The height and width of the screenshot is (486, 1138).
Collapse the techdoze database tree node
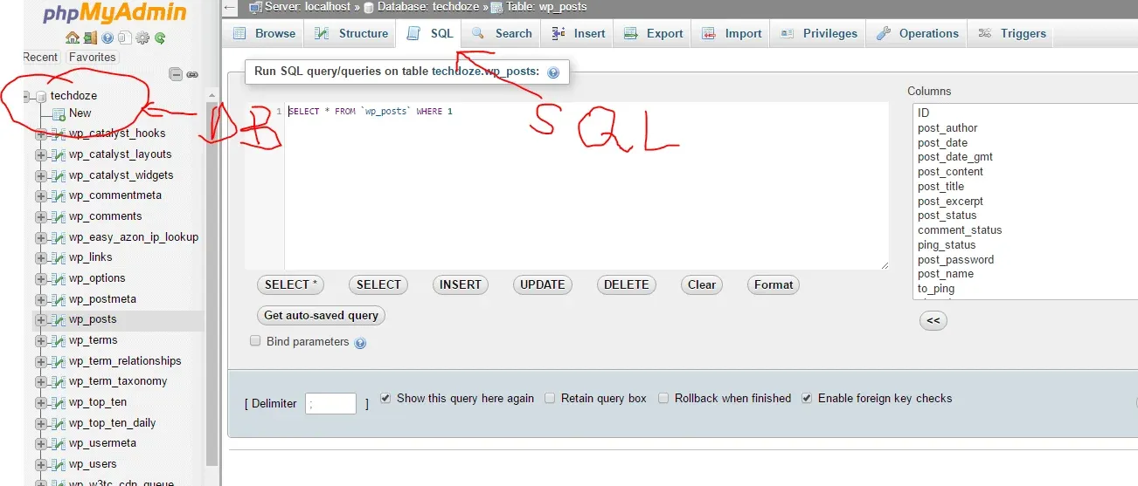coord(26,96)
